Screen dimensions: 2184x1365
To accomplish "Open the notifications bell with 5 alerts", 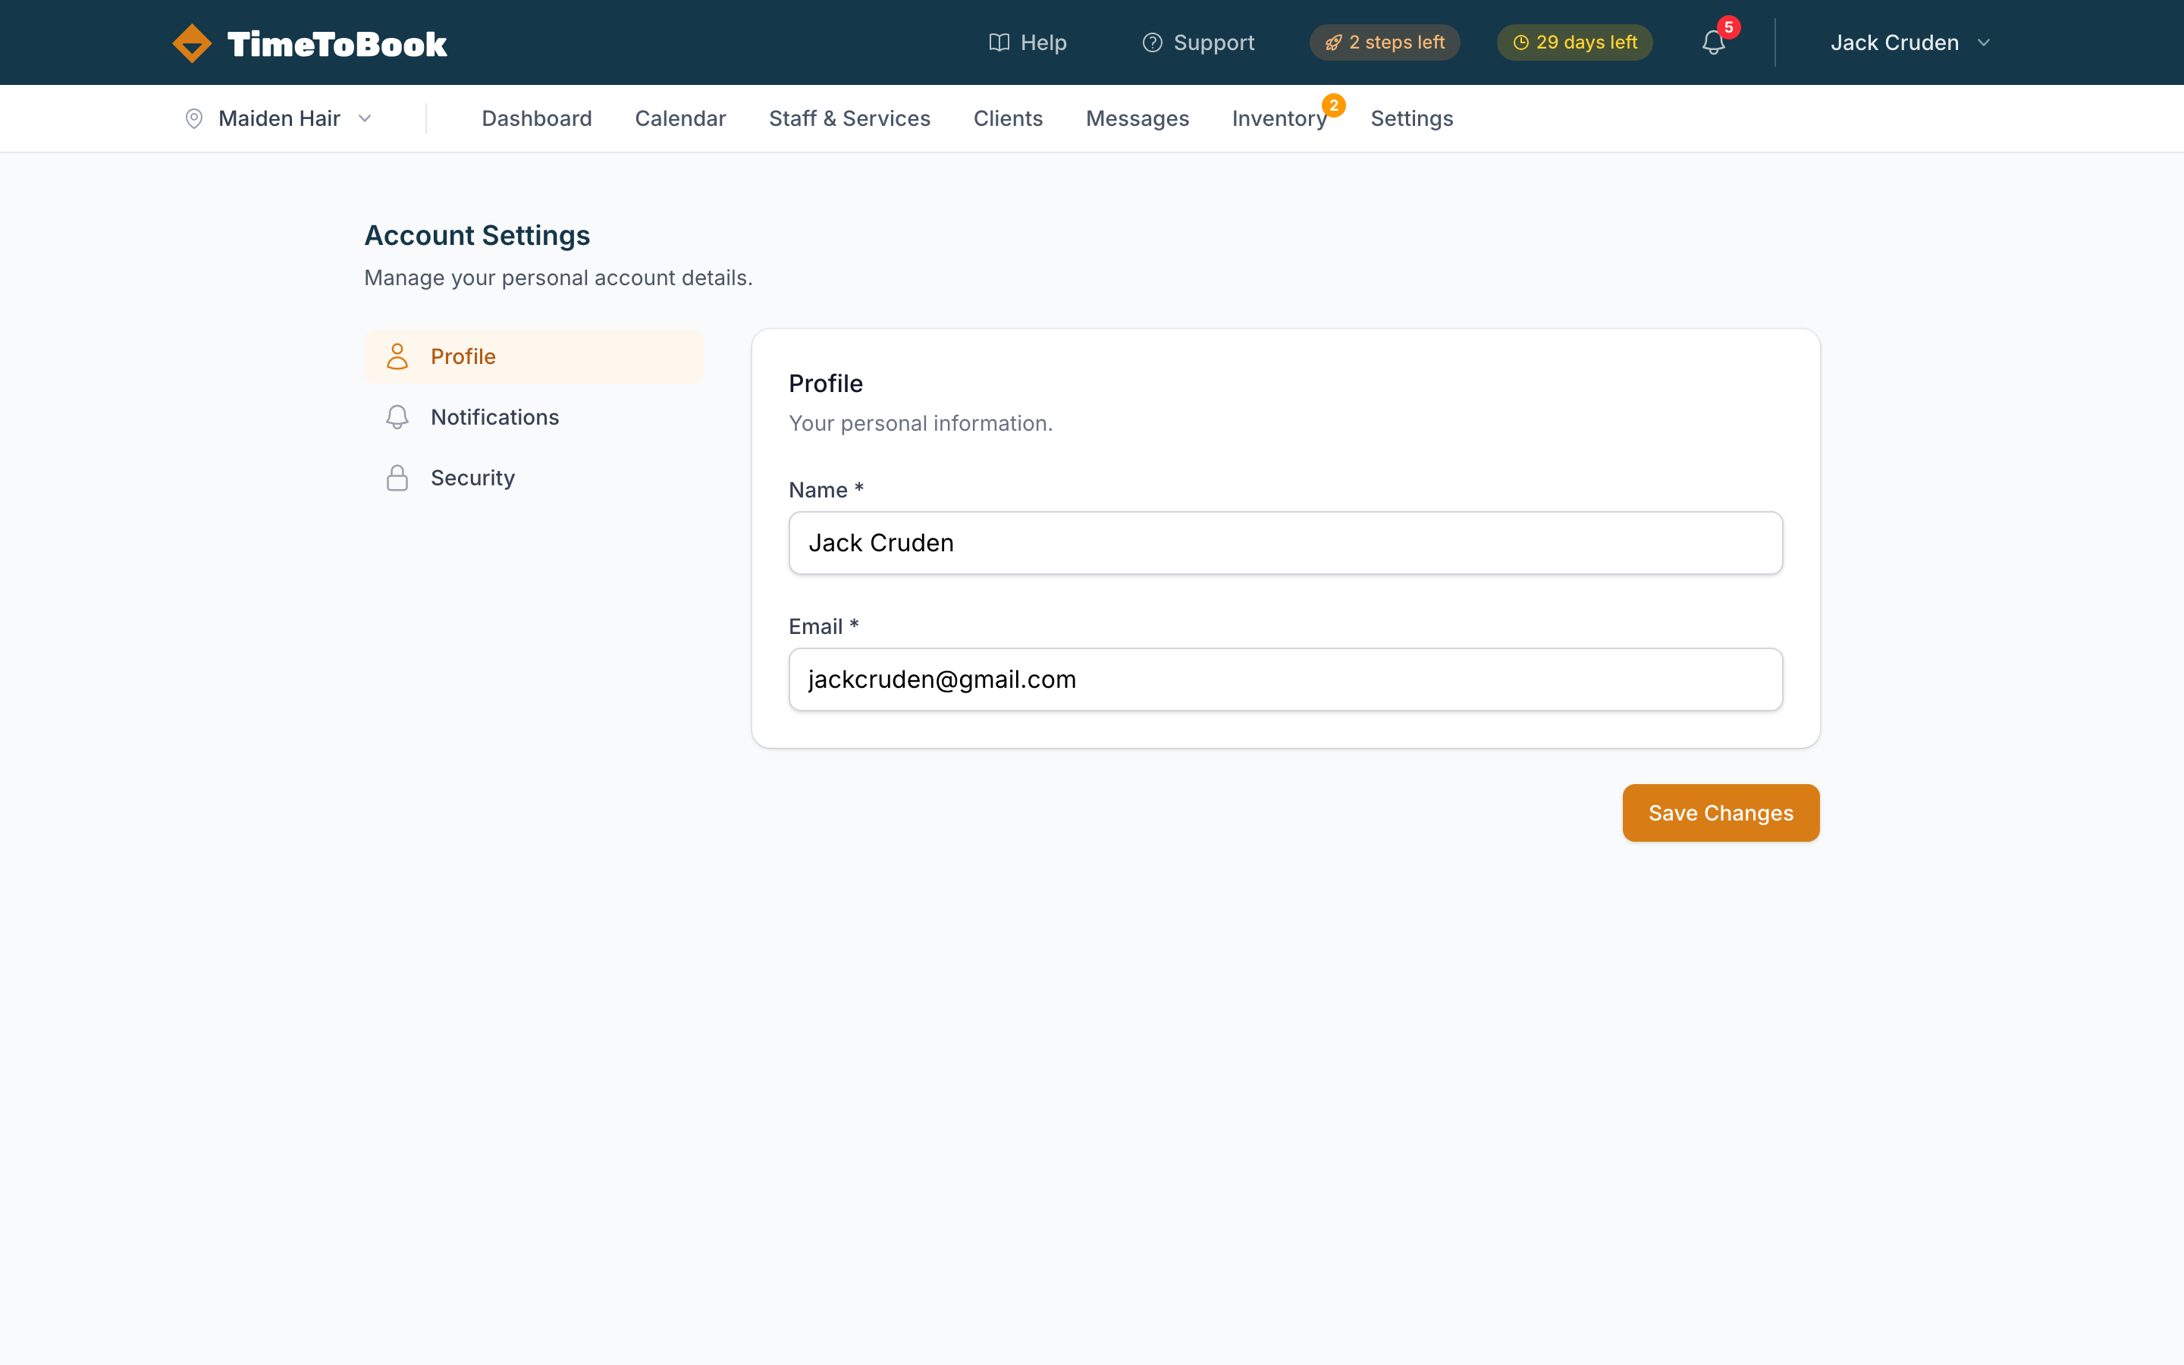I will [1712, 42].
